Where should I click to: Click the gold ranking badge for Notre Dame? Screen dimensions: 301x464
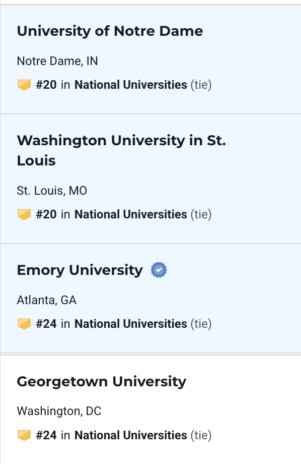[x=24, y=85]
